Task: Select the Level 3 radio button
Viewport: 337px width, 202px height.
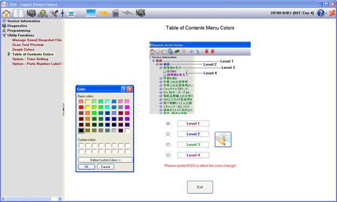Action: point(168,145)
